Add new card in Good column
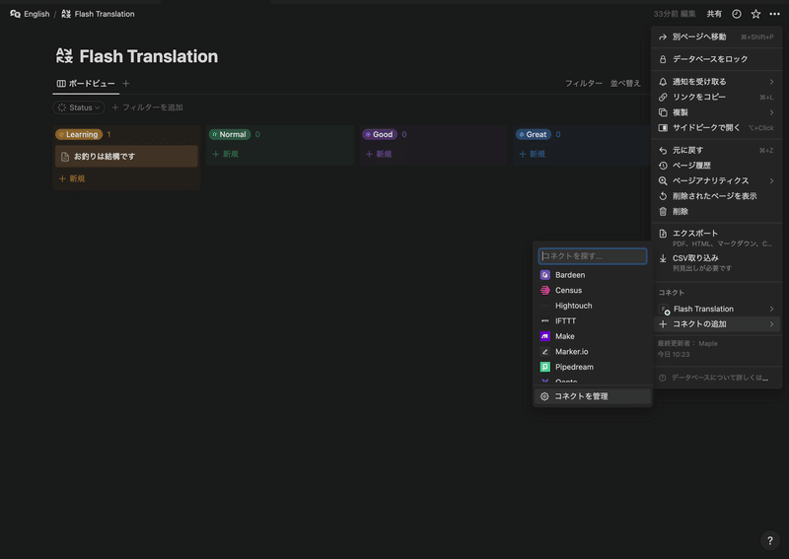Screen dimensions: 789x559 (x=379, y=154)
